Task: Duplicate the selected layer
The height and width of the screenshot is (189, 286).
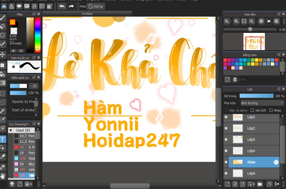Action: coord(269,184)
